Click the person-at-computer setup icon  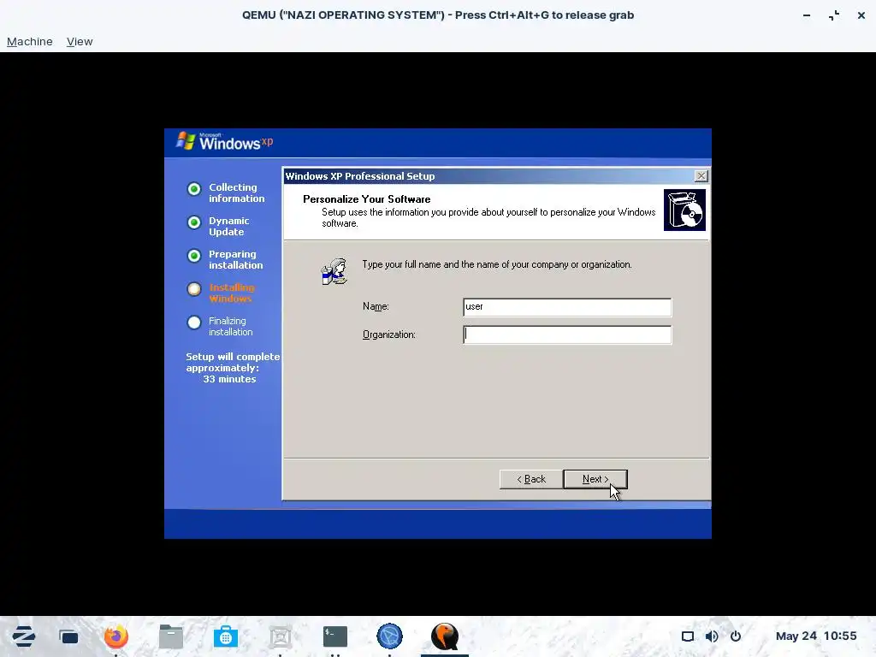coord(334,271)
